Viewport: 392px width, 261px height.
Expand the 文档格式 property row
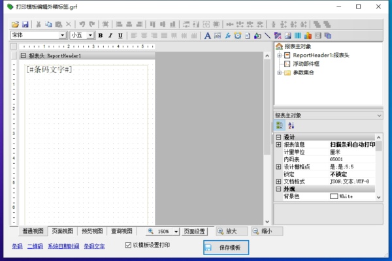click(278, 181)
